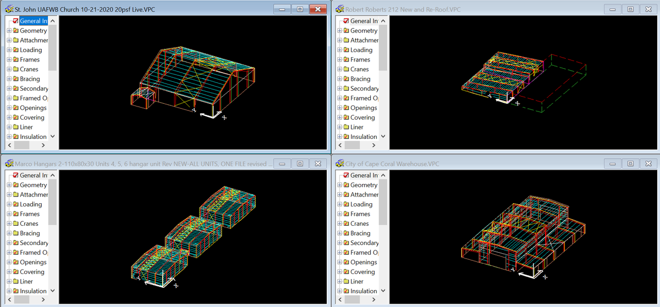660x307 pixels.
Task: Click the horizontal scroll-right arrow in Marco Hangars tree
Action: pyautogui.click(x=44, y=300)
